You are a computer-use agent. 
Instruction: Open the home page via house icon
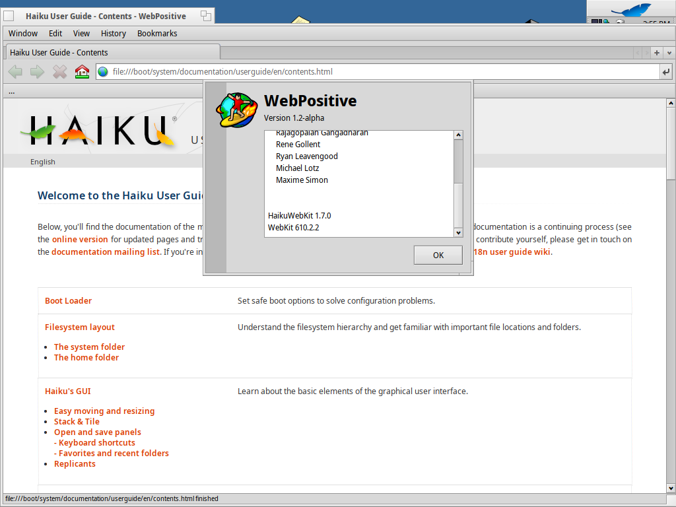pos(82,71)
